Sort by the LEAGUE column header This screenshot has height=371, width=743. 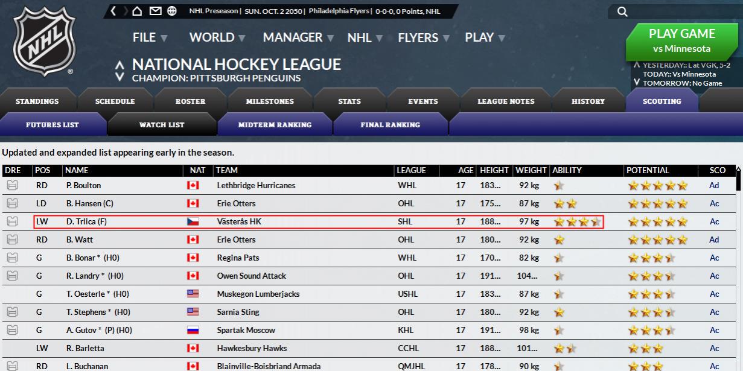[411, 171]
